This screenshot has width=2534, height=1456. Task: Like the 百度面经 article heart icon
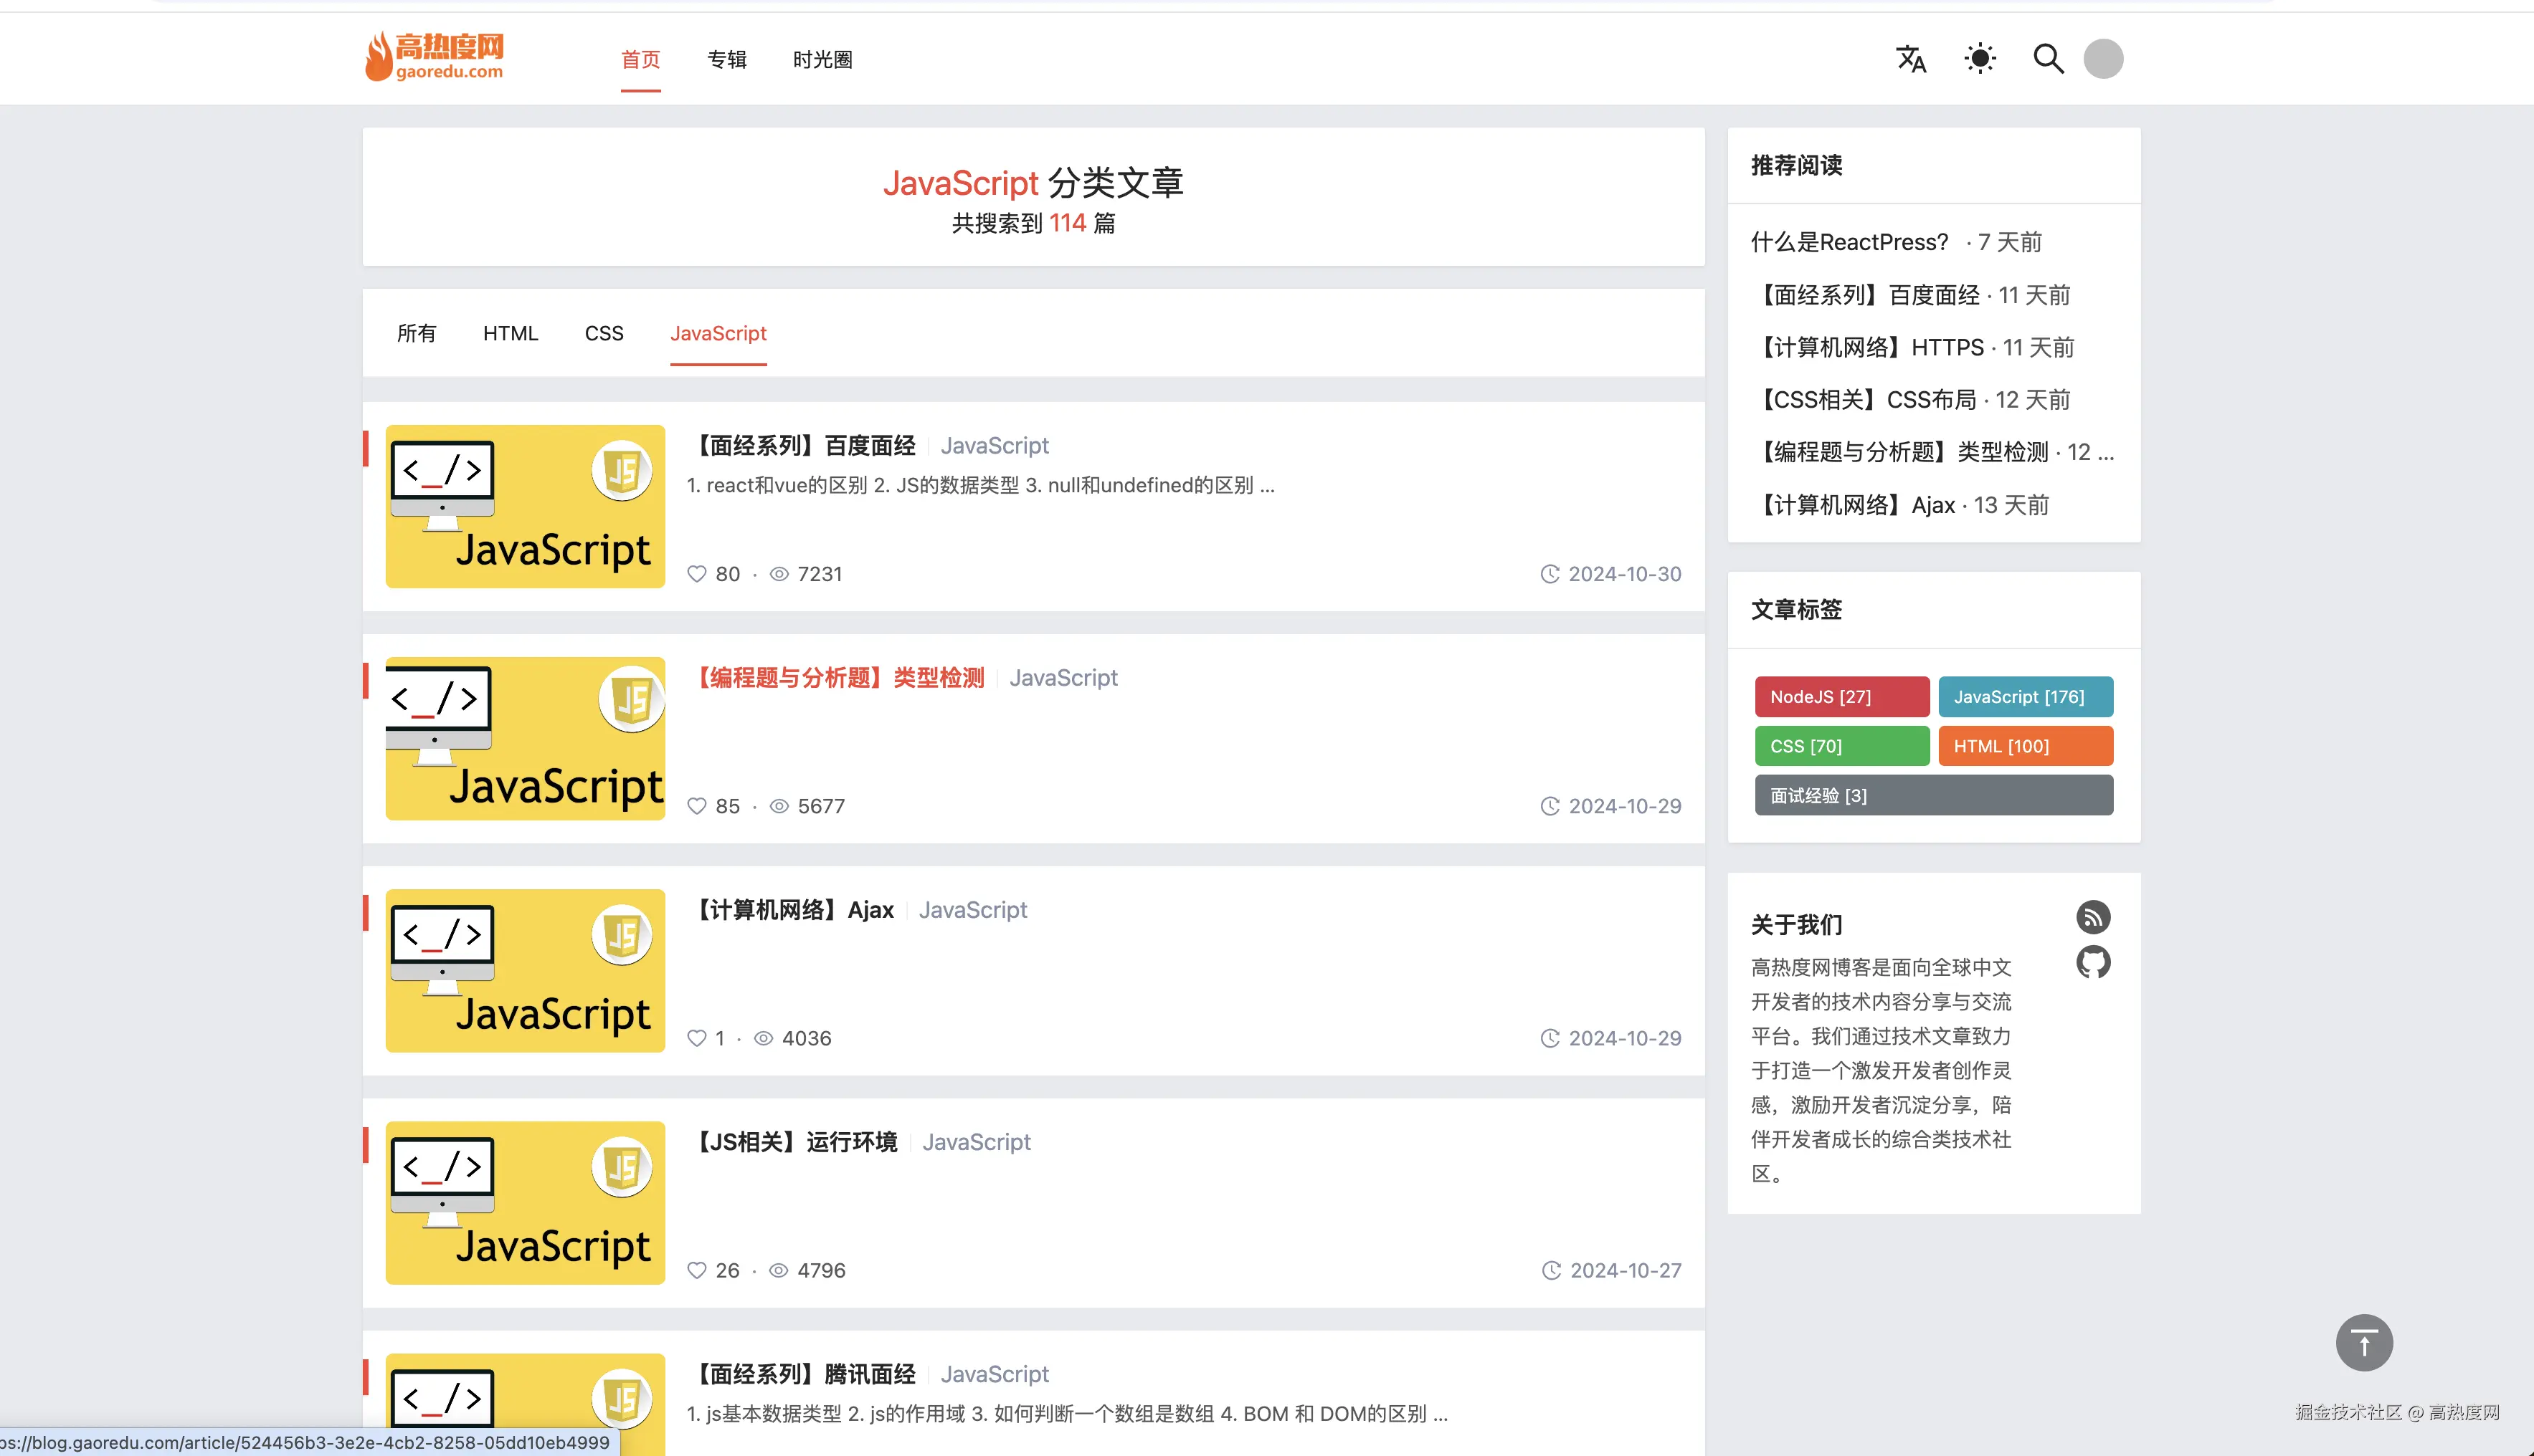pyautogui.click(x=697, y=574)
